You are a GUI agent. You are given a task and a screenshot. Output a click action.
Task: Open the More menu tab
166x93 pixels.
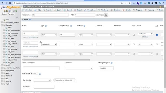pos(160,10)
